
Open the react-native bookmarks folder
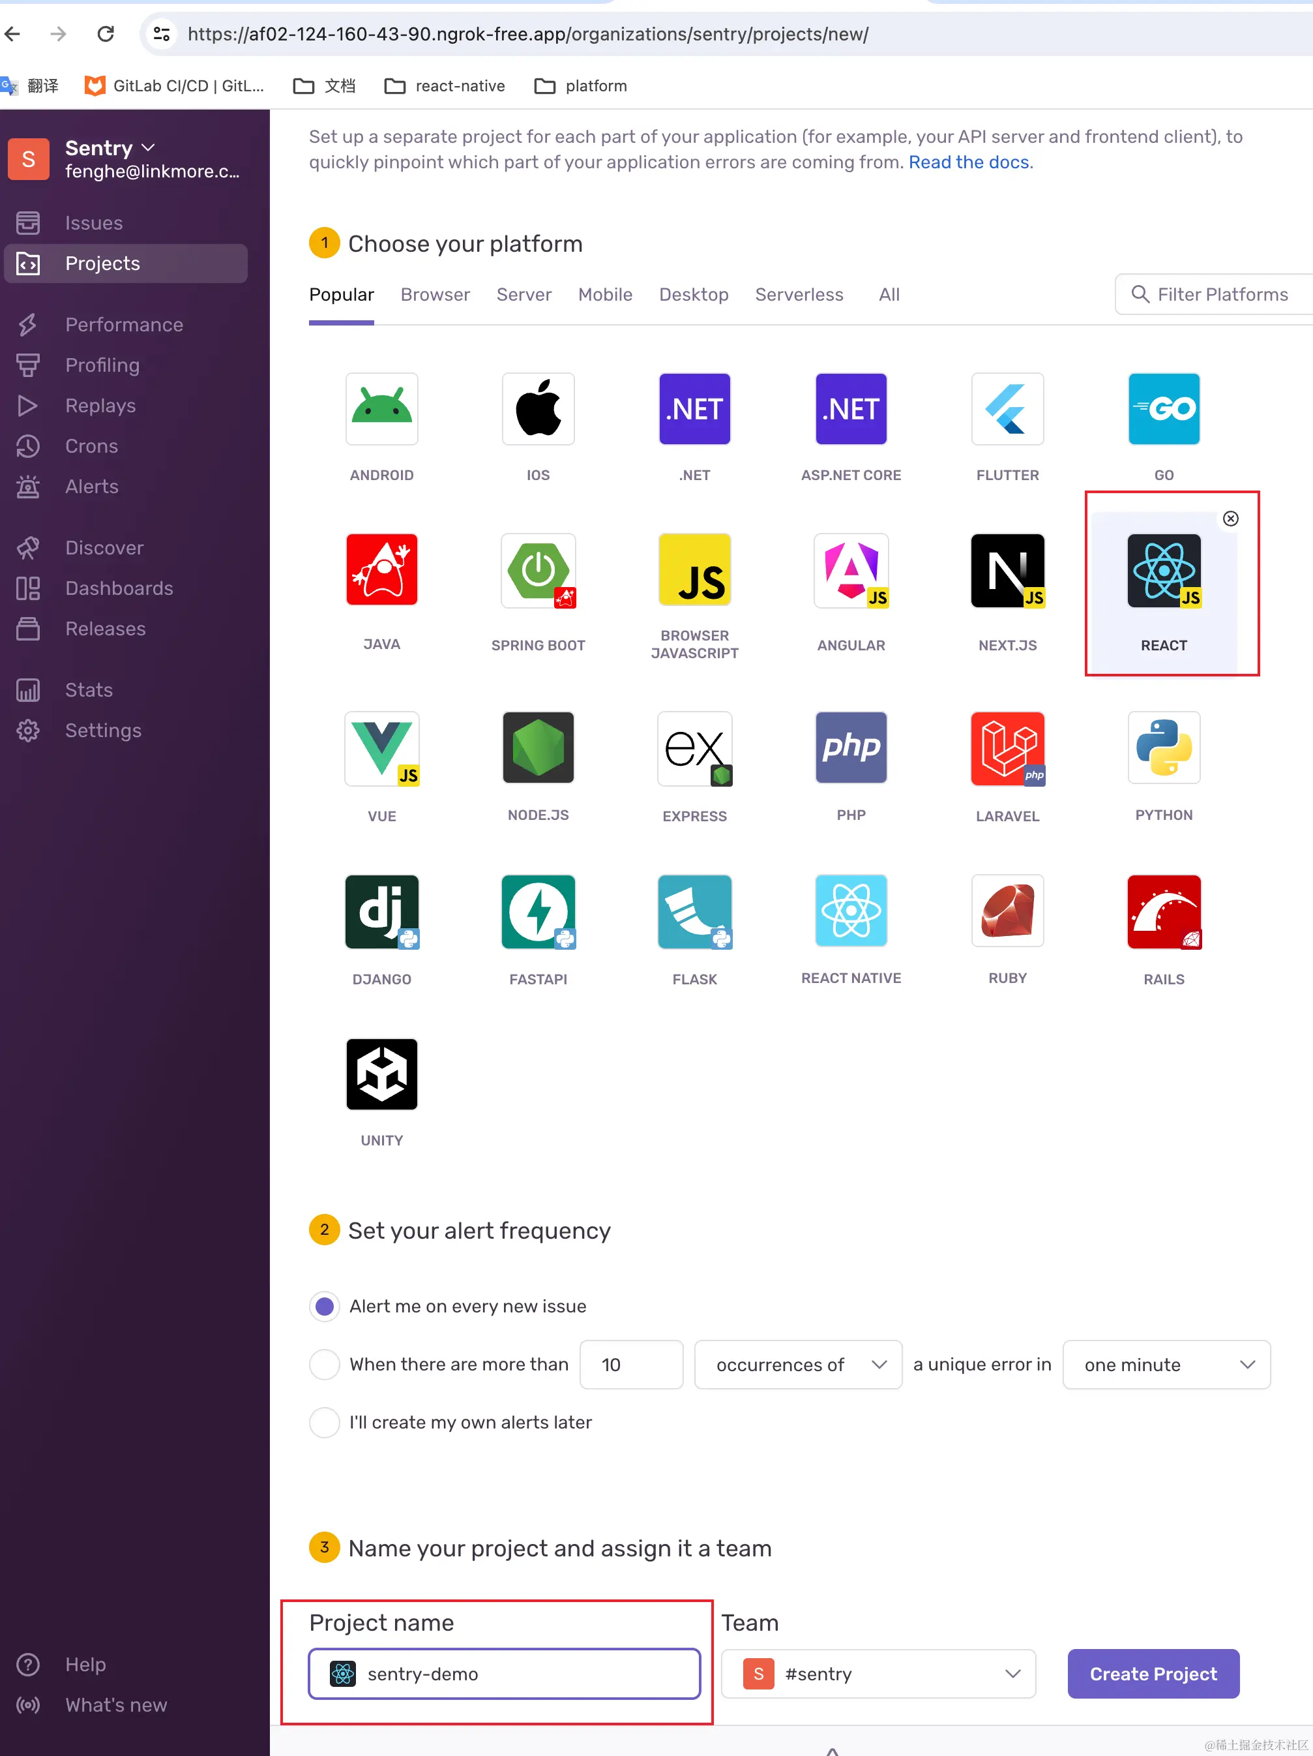point(444,85)
